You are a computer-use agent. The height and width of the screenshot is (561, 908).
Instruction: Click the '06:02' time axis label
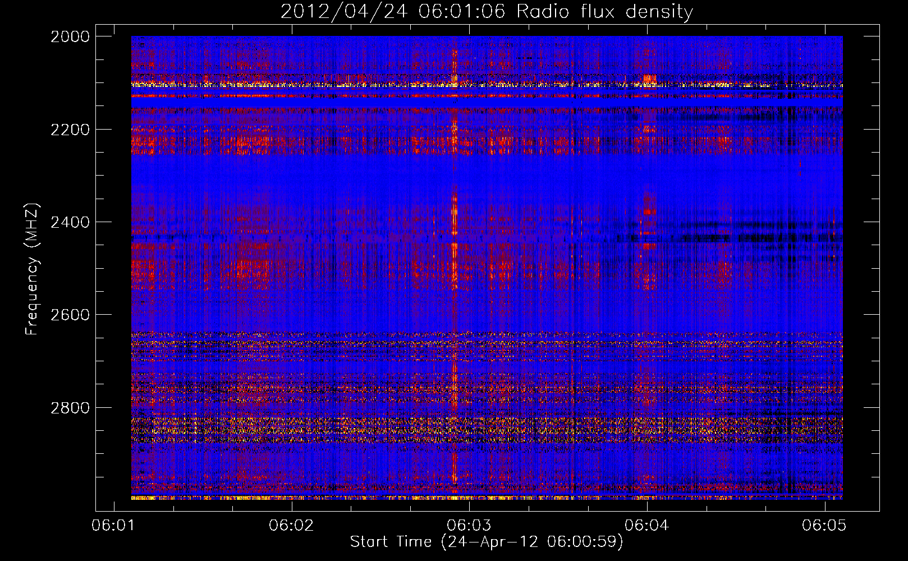tap(291, 525)
